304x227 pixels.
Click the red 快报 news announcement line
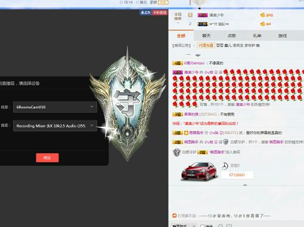(205, 123)
